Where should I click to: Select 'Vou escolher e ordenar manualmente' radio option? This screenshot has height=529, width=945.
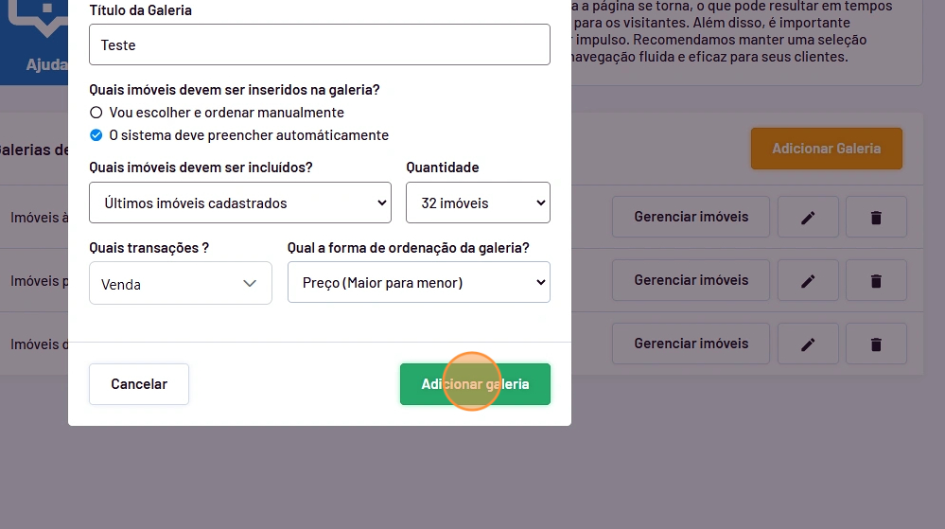point(96,113)
